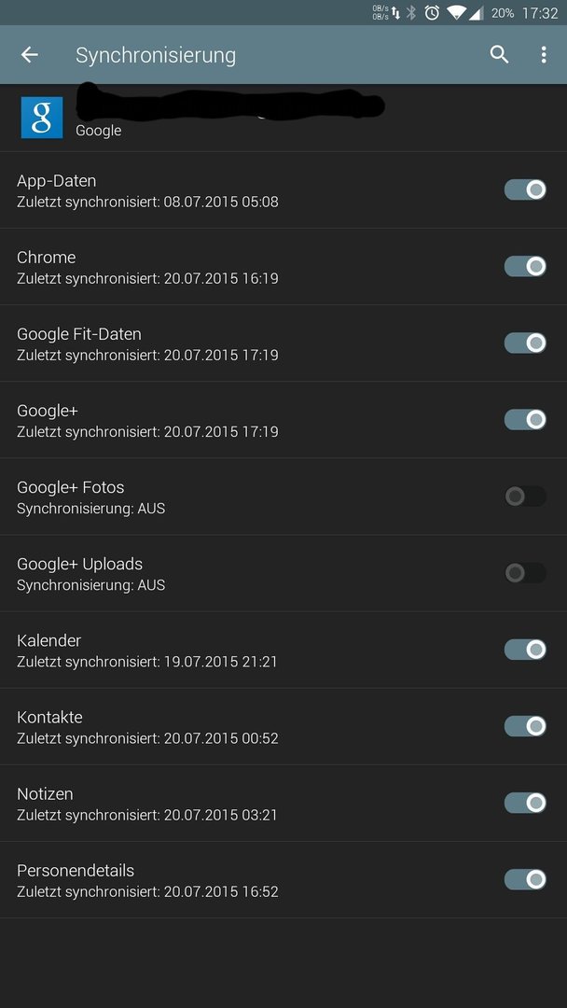
Task: Tap the alarm clock status icon
Action: (432, 13)
